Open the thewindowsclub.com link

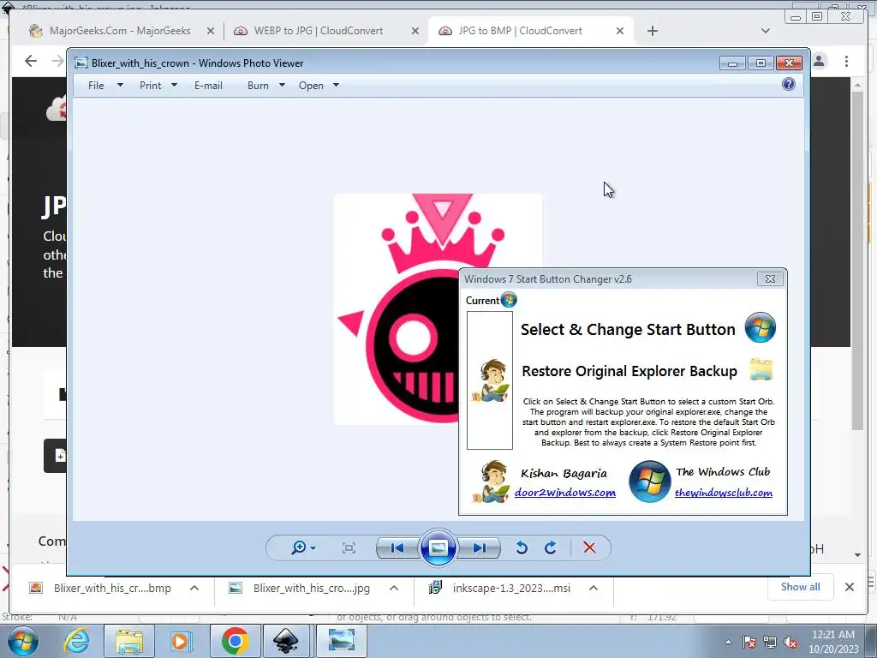(x=723, y=493)
